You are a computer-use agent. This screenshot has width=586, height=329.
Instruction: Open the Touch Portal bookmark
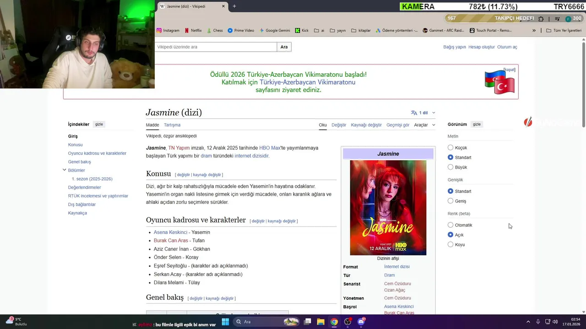coord(491,31)
